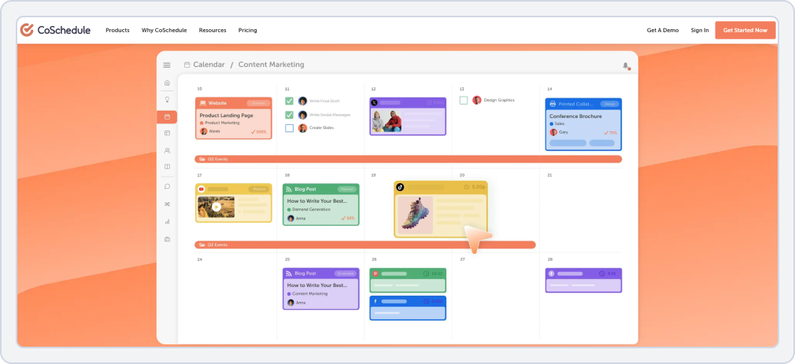
Task: Click the RSS icon on purple Blog Post card
Action: coord(289,274)
